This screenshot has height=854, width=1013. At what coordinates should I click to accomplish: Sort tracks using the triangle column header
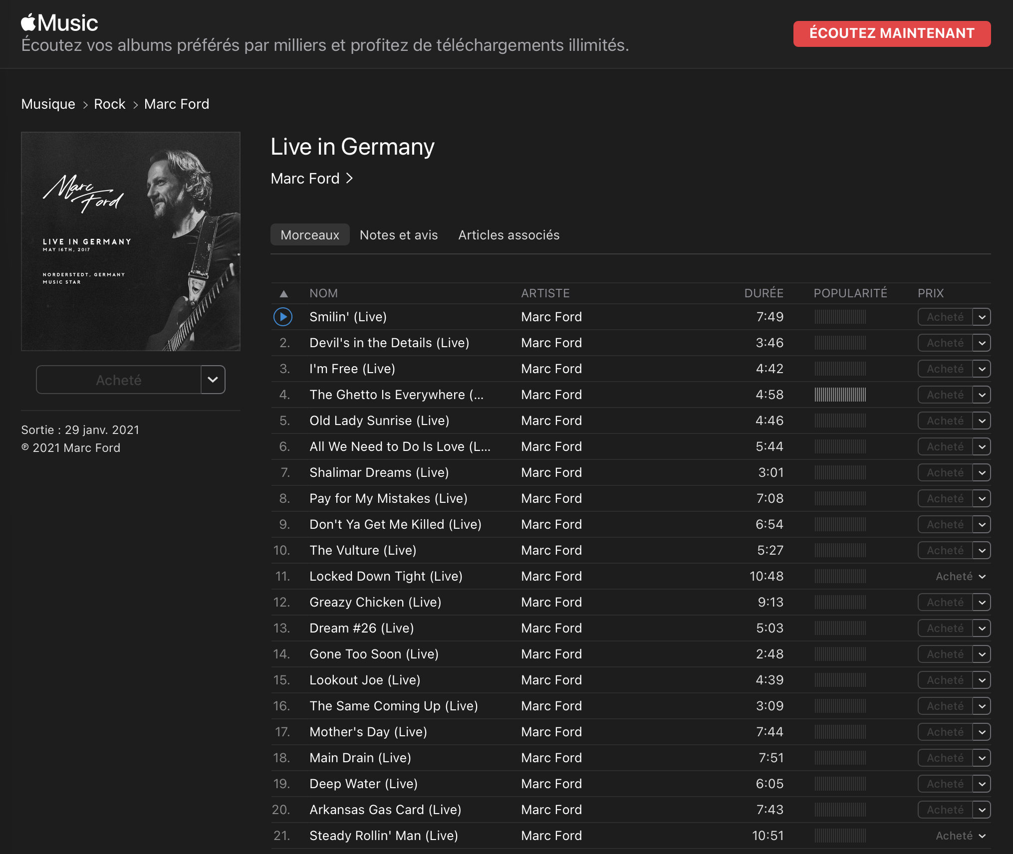click(283, 293)
